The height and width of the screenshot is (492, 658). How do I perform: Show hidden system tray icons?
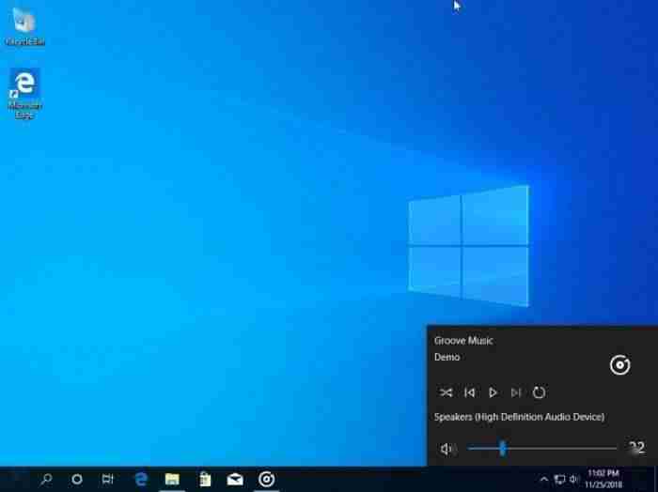[x=544, y=479]
